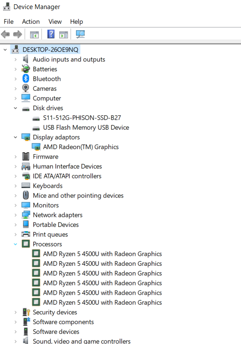Select S11-512G-PHISON-SSD-B27 disk drive
Screen dimensions: 241x344
(x=82, y=118)
